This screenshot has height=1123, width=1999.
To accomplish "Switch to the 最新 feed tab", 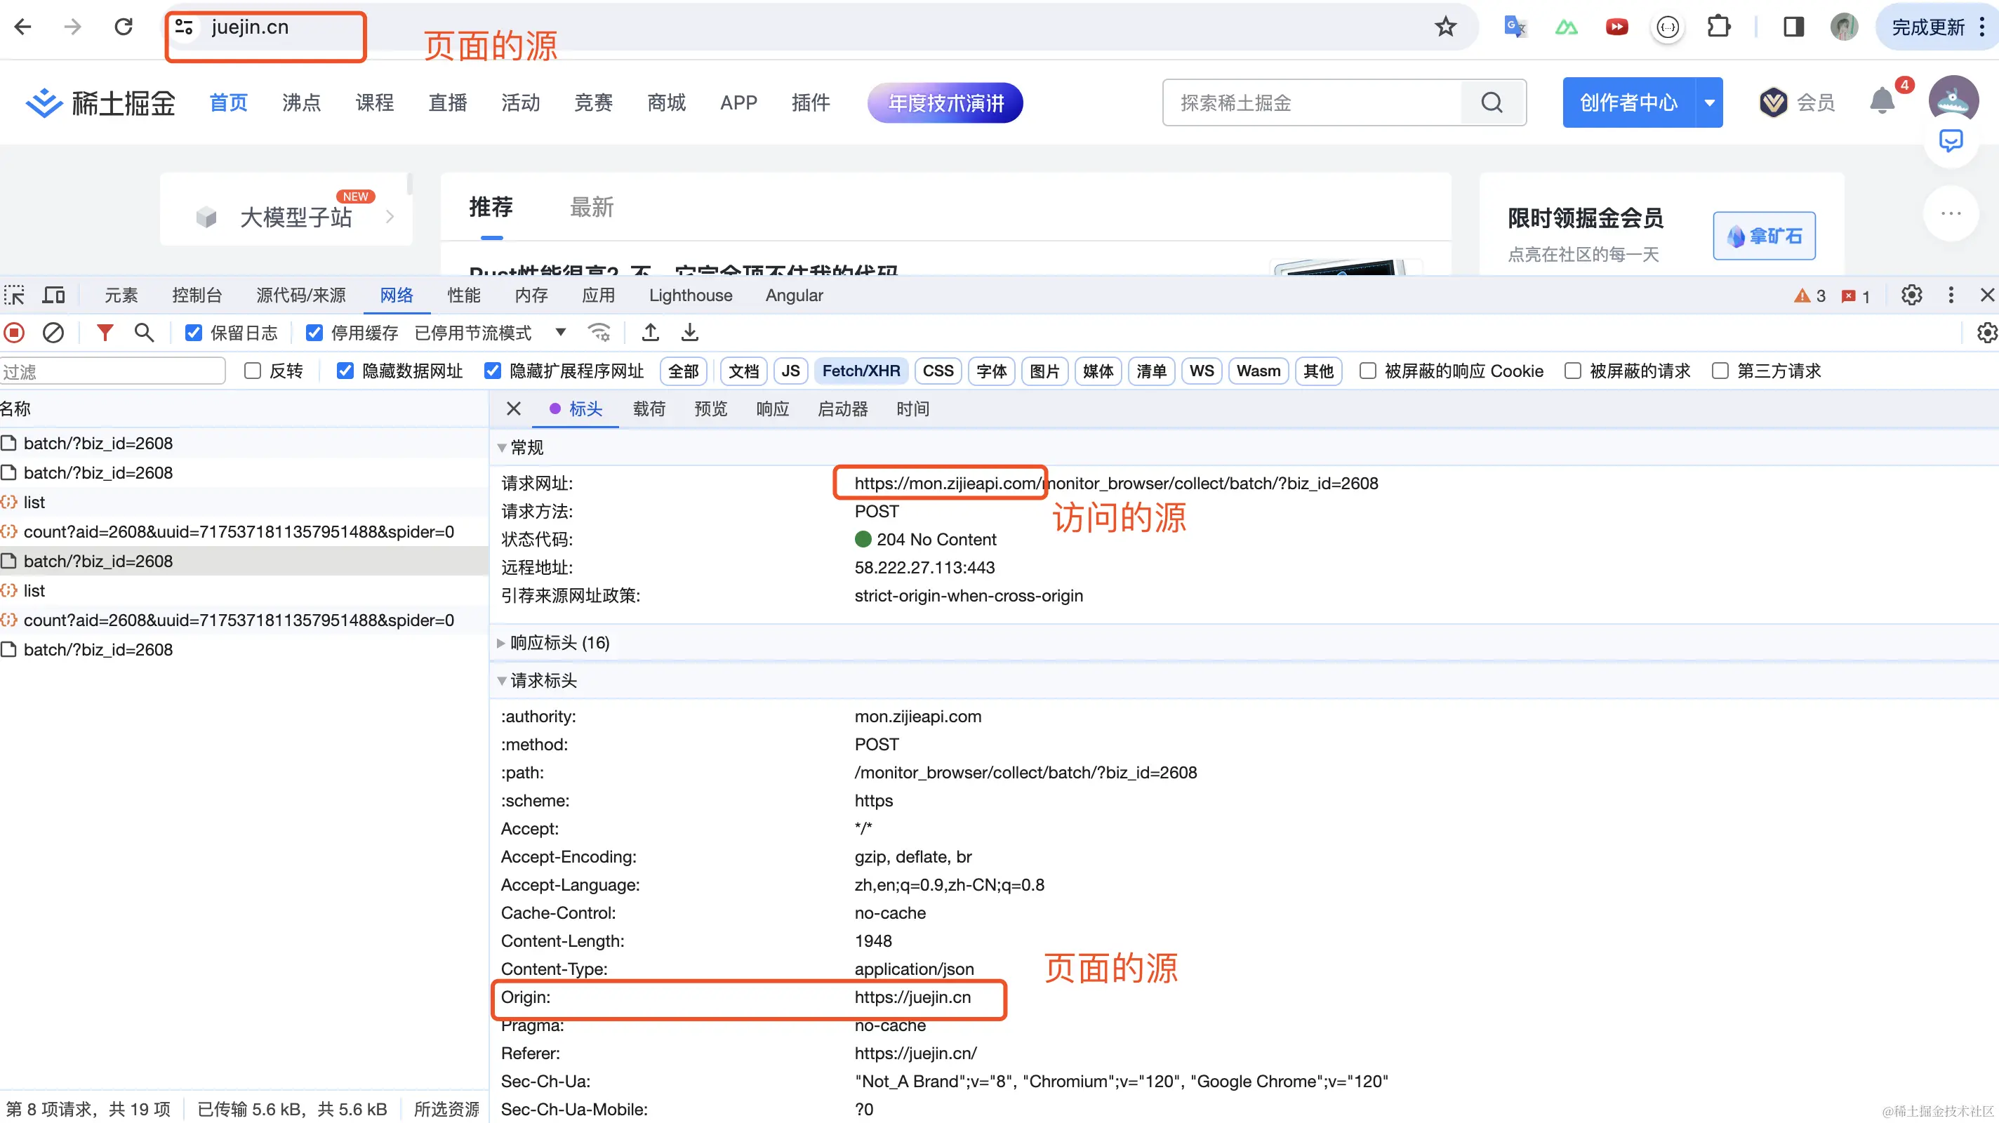I will [x=591, y=207].
